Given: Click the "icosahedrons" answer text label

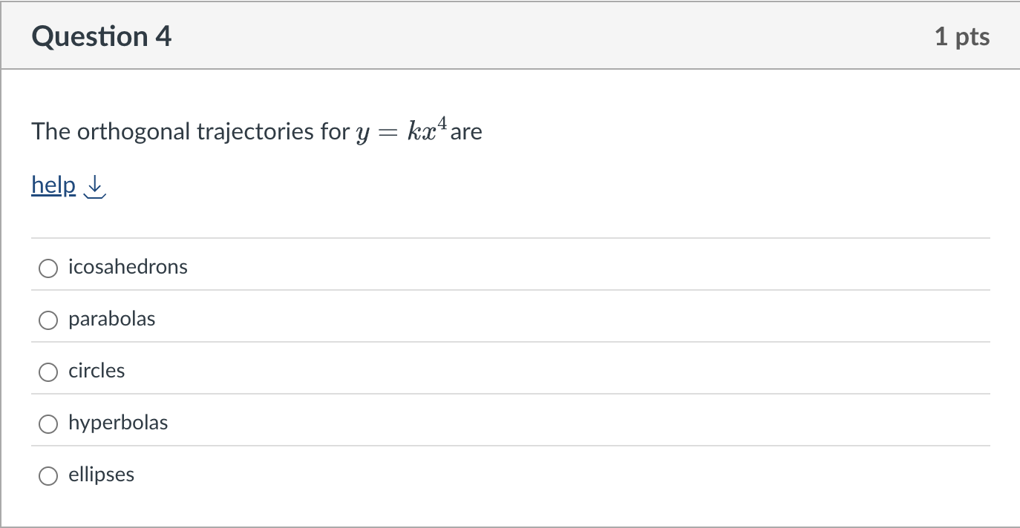Looking at the screenshot, I should [x=127, y=267].
